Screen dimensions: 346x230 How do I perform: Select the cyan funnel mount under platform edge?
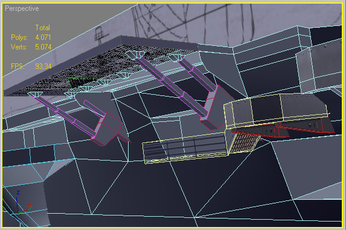pos(34,95)
